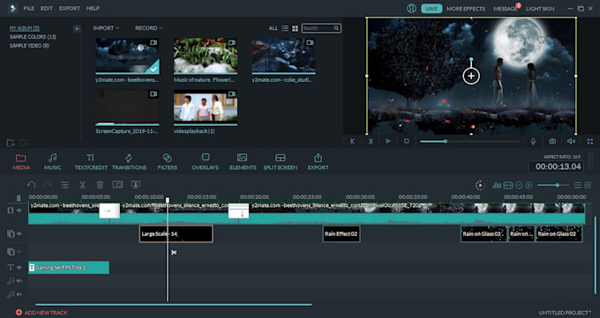Viewport: 600px width, 318px height.
Task: Click the Zoom to Fit Timeline icon
Action: point(508,185)
